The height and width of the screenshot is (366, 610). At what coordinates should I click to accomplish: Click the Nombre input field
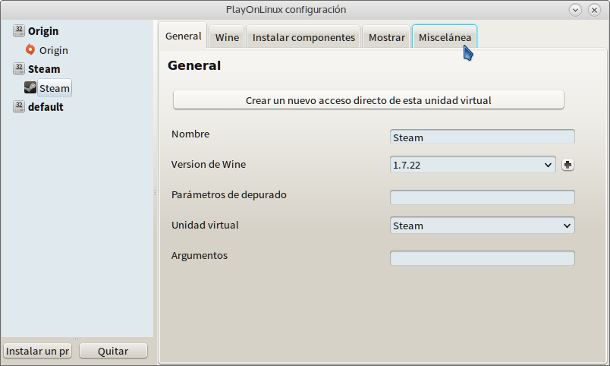(x=482, y=137)
